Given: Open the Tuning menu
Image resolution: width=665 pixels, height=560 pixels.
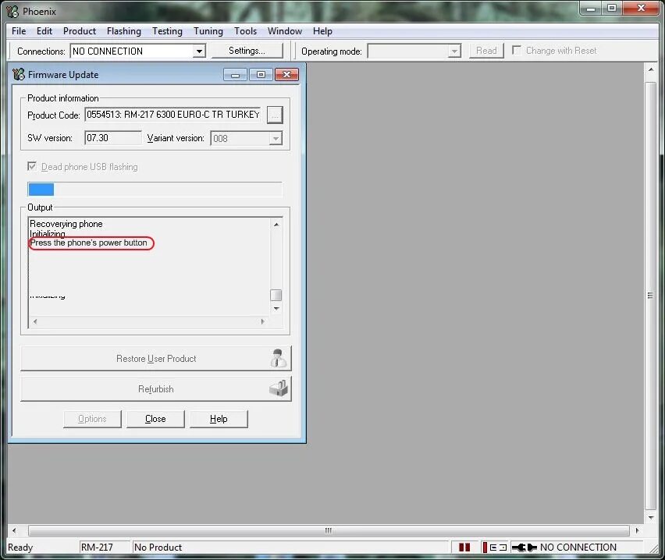Looking at the screenshot, I should (208, 31).
